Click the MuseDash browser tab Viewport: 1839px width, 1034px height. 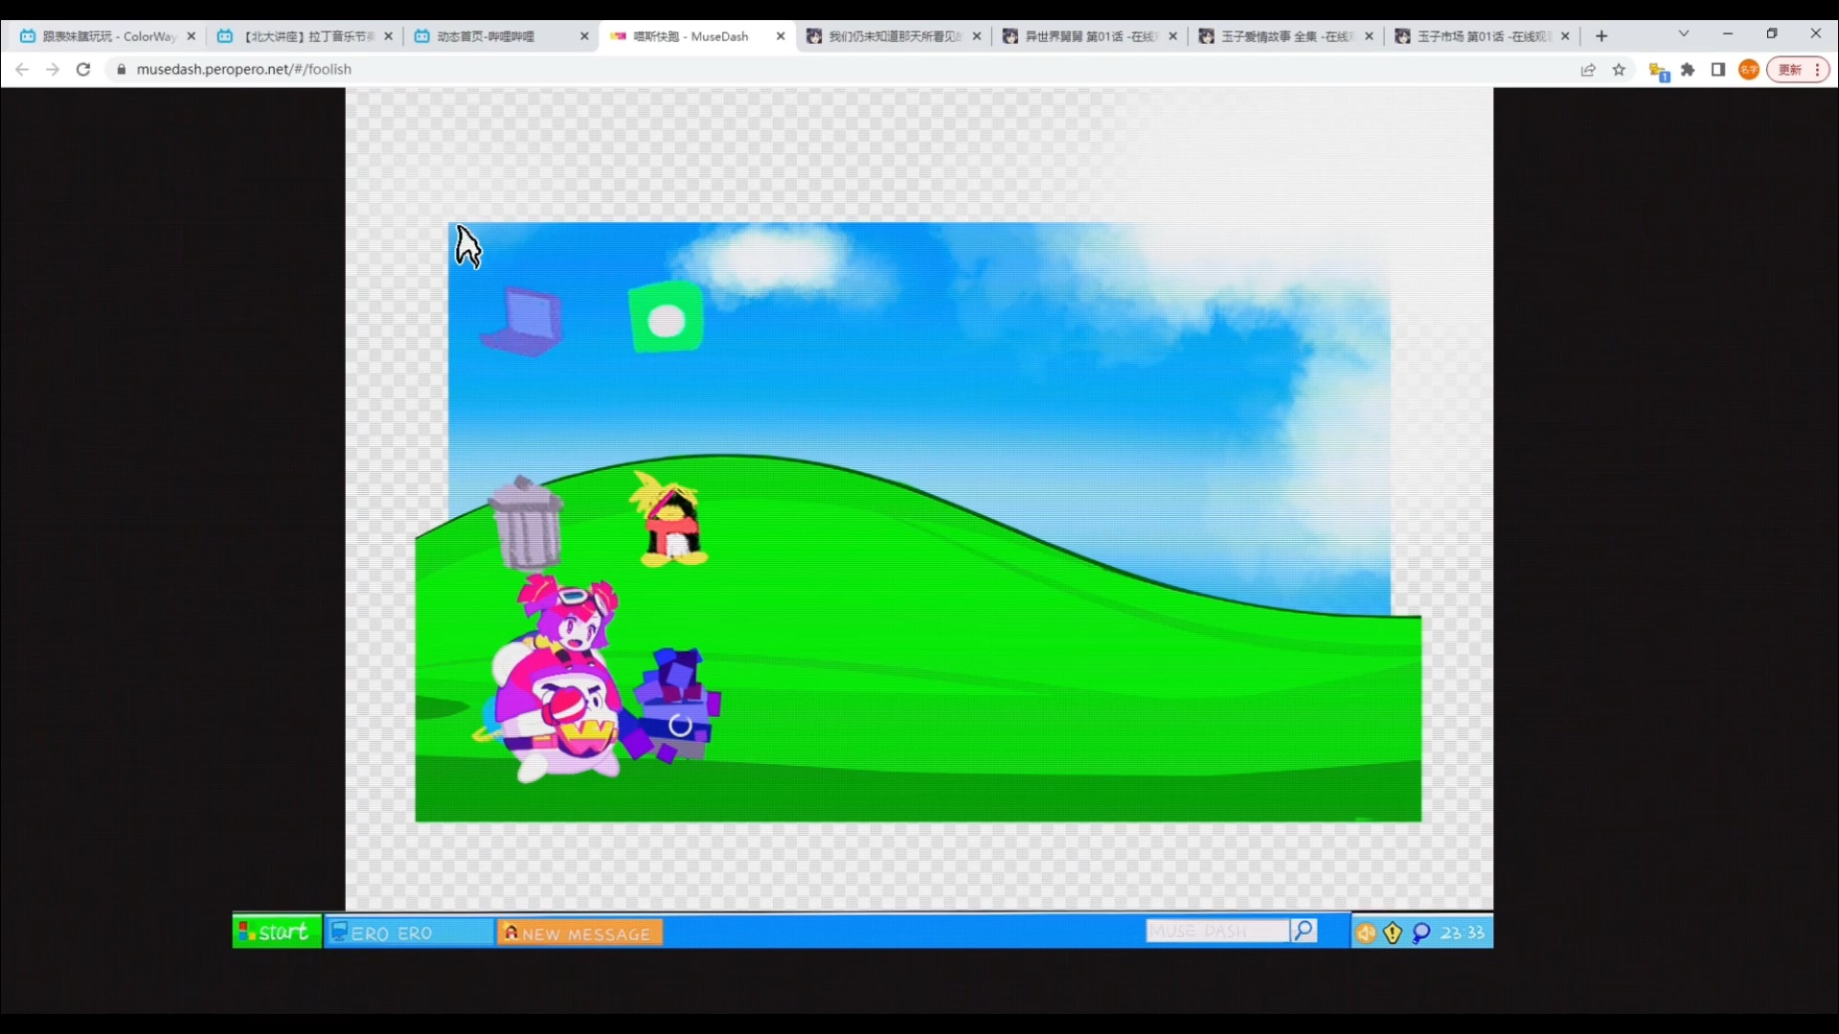[x=694, y=34]
